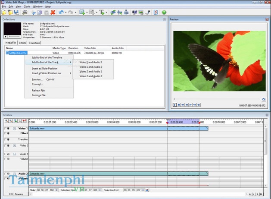Expand the Video 2 track
The width and height of the screenshot is (271, 199).
pos(15,145)
